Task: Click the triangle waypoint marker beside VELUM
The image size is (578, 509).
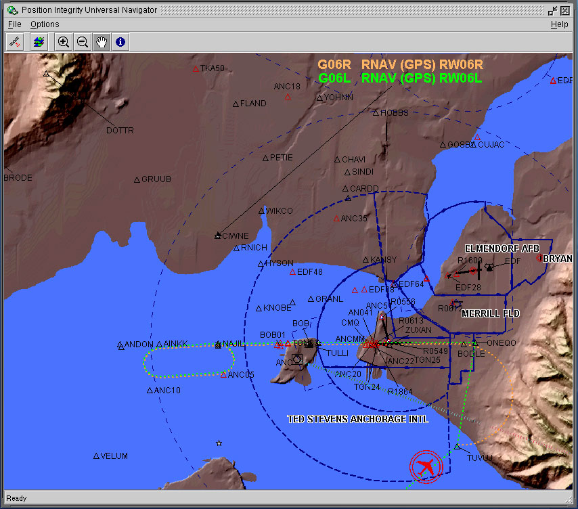Action: point(96,456)
